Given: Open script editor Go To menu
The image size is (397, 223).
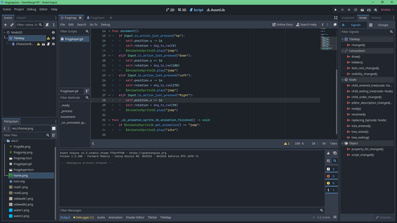Looking at the screenshot, I should click(x=94, y=25).
